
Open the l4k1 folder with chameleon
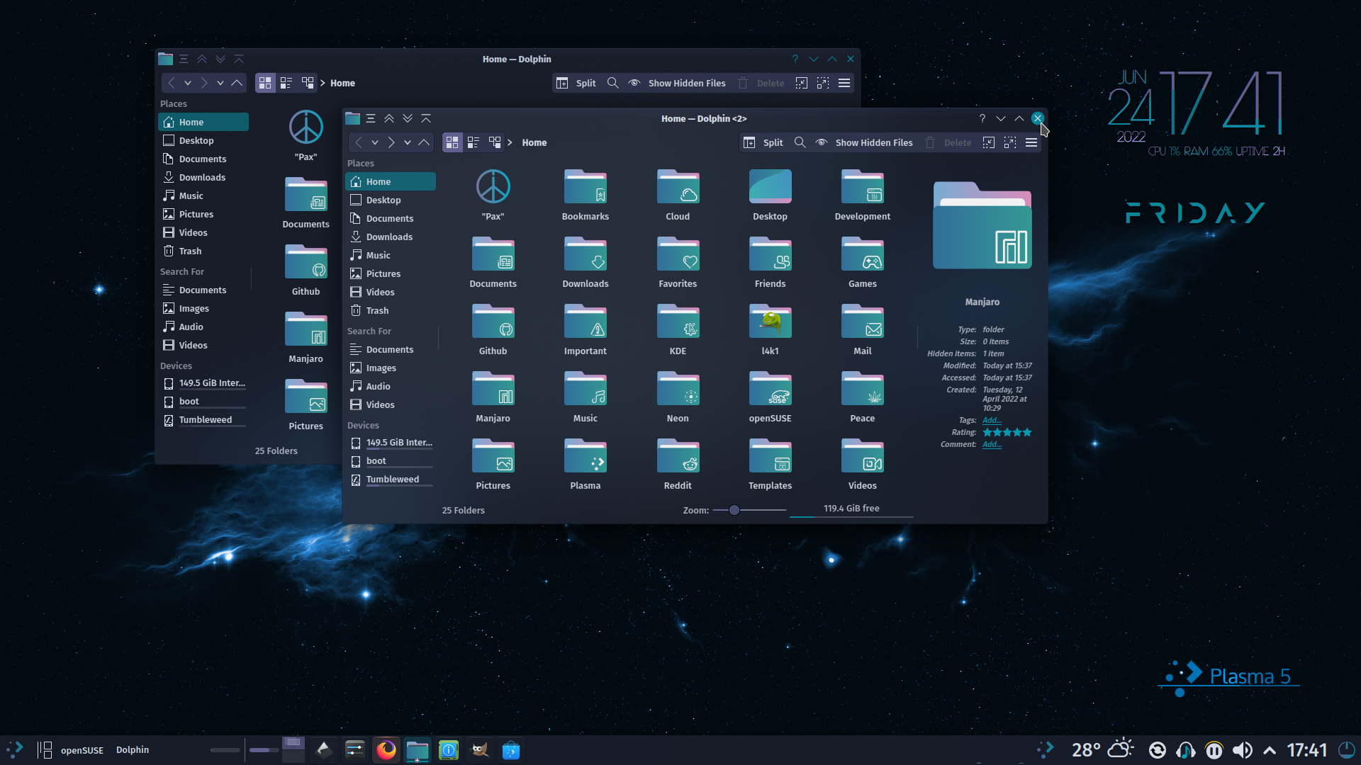pyautogui.click(x=771, y=330)
